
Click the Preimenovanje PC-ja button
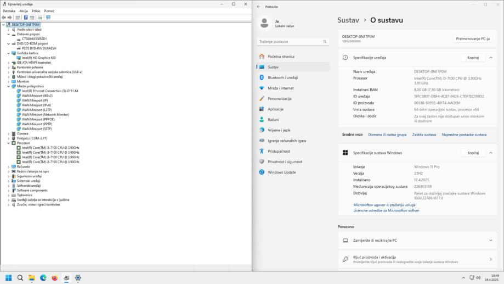473,38
